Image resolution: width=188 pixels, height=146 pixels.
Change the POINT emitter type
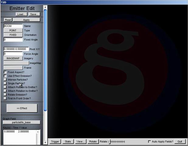(x=13, y=30)
